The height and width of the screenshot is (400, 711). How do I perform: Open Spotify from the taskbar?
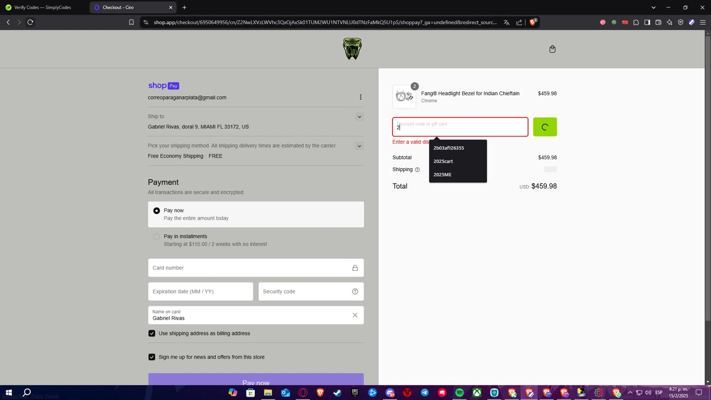[459, 392]
